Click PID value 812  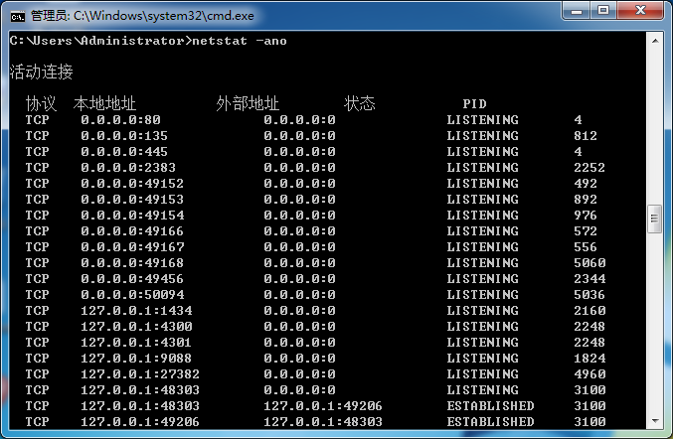pyautogui.click(x=586, y=136)
